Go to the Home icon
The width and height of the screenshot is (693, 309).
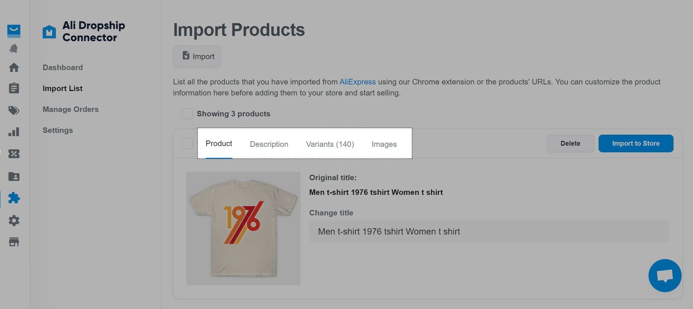(x=14, y=68)
